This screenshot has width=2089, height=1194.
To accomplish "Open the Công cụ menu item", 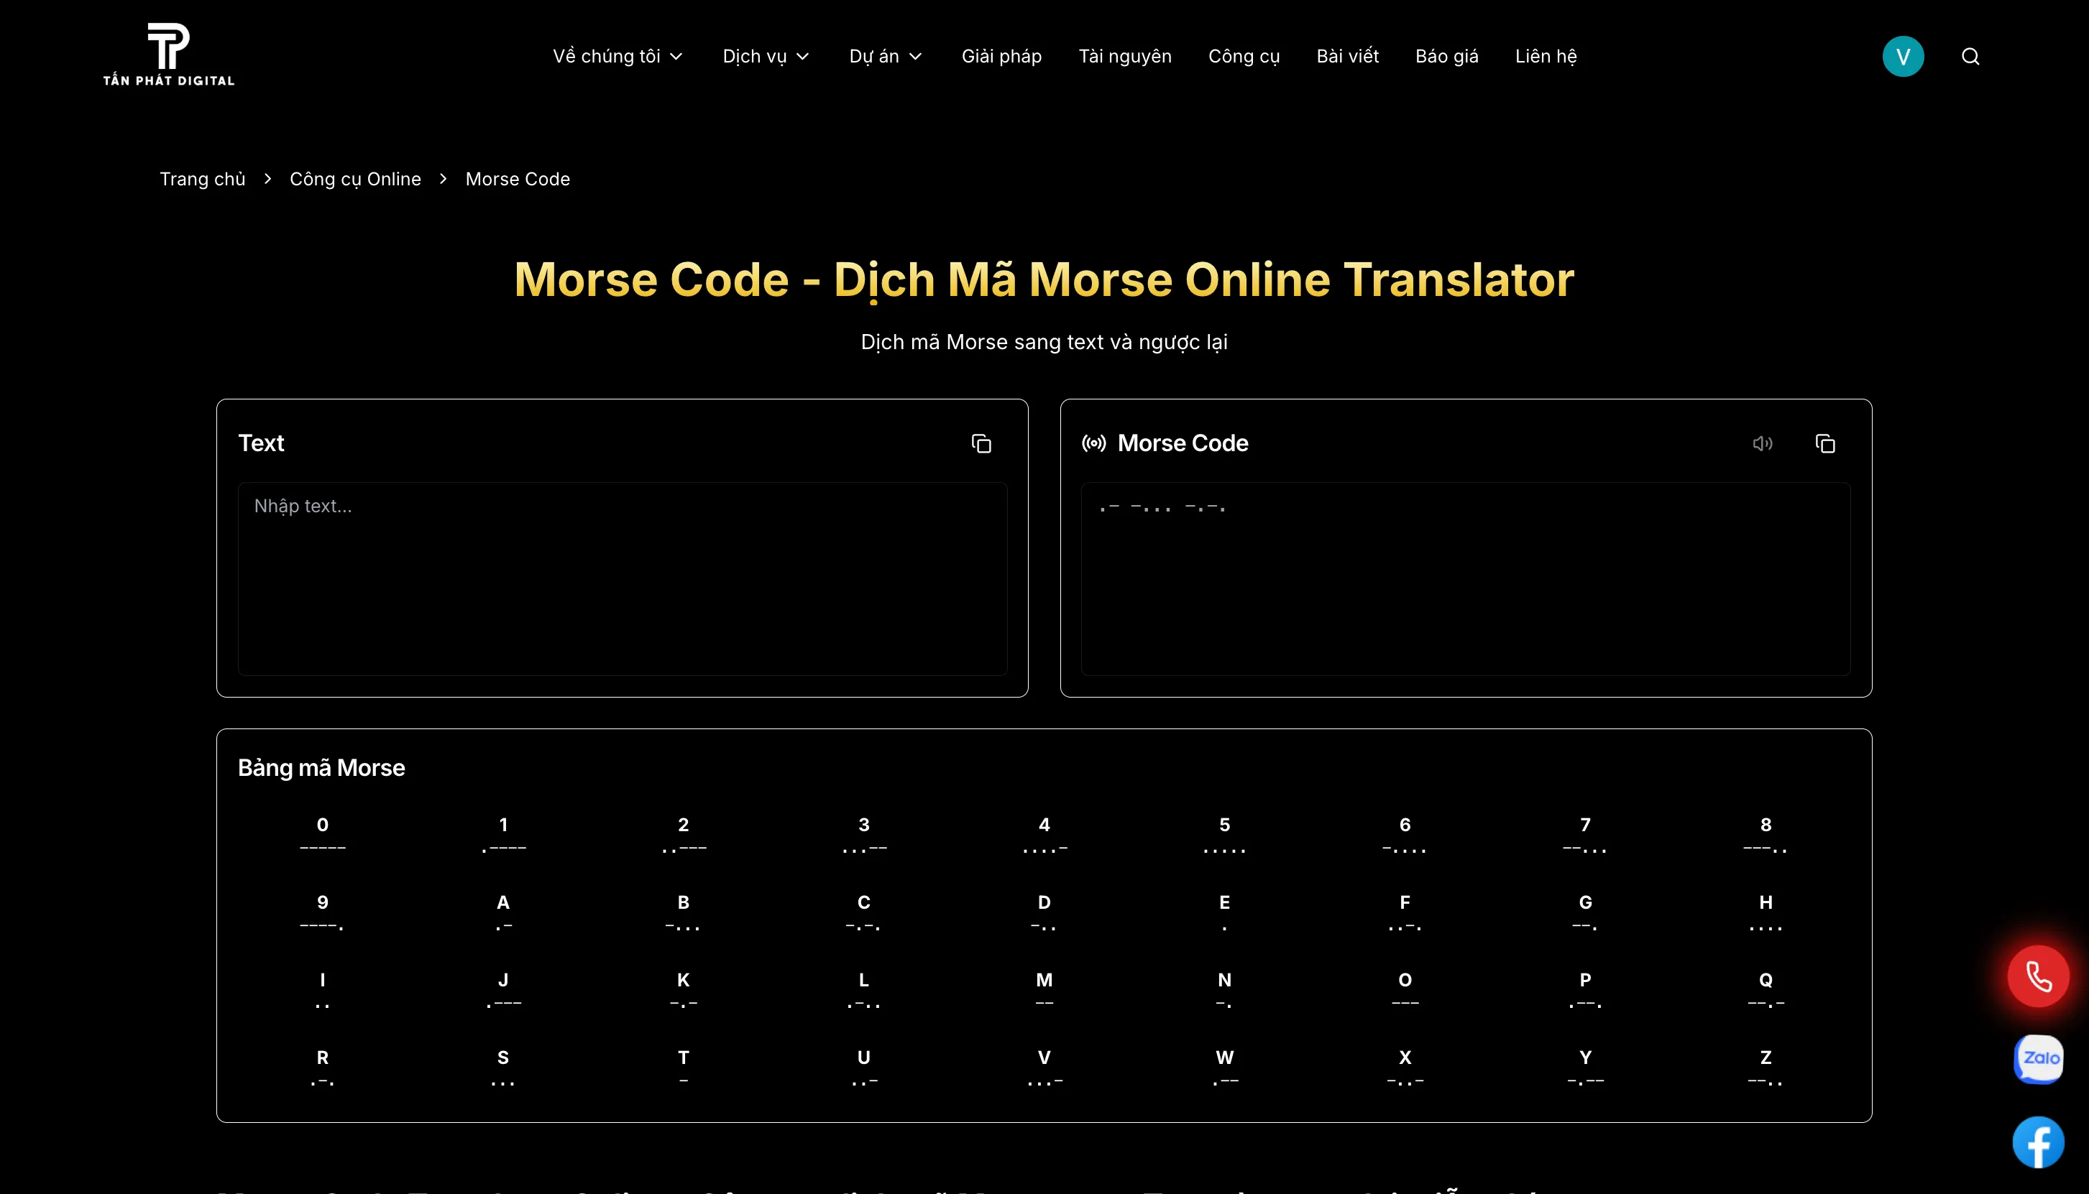I will 1244,56.
